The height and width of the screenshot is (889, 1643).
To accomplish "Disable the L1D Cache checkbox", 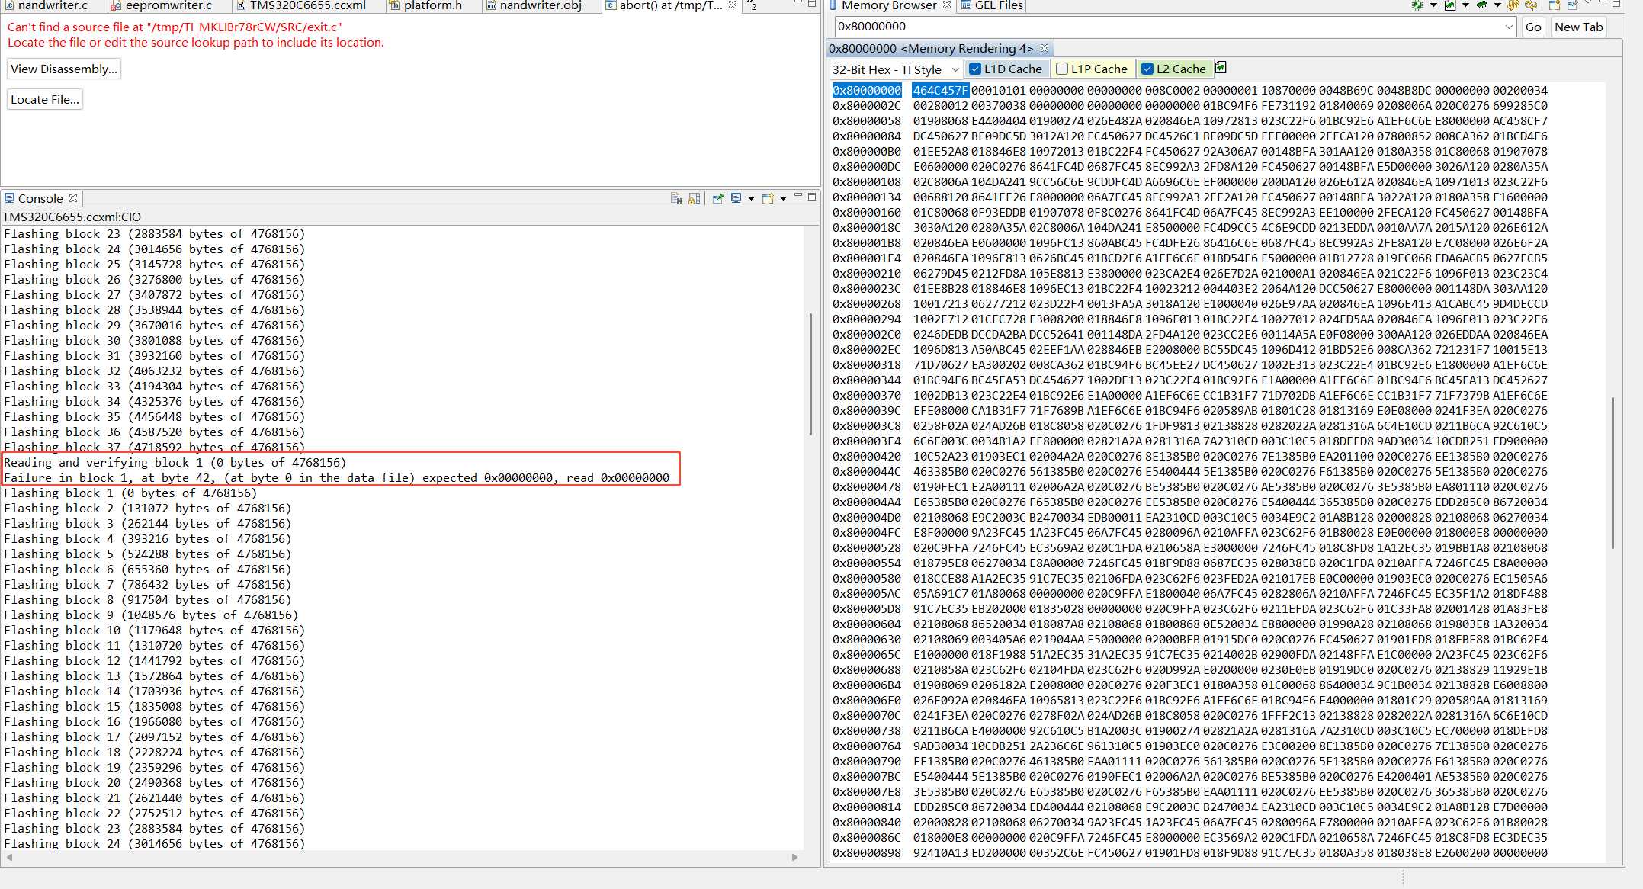I will (975, 69).
